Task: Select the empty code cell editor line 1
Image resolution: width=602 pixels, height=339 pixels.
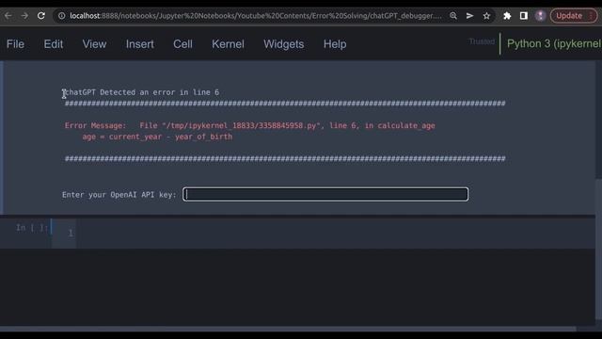Action: pyautogui.click(x=335, y=233)
